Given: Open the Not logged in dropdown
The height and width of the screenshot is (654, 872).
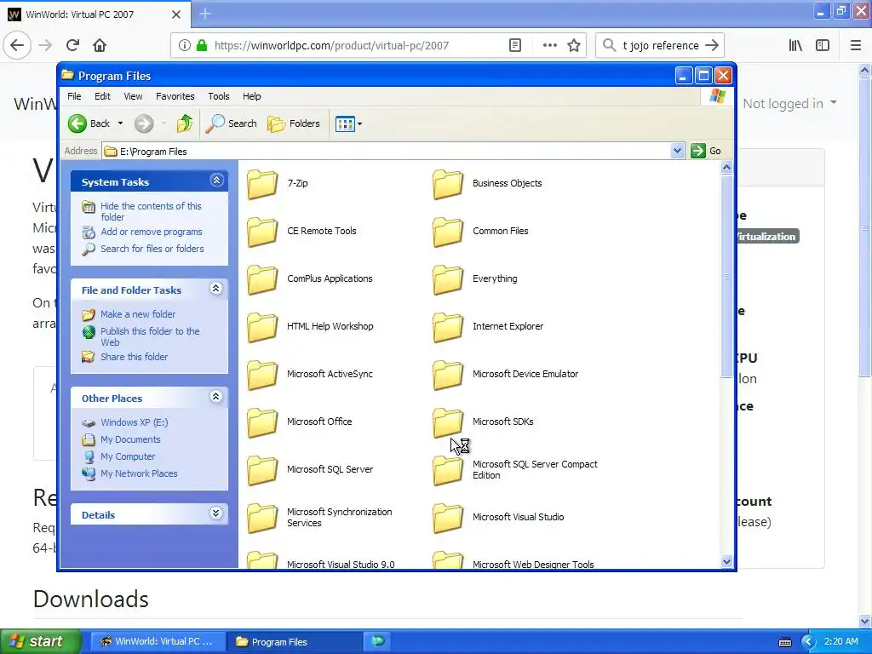Looking at the screenshot, I should click(789, 103).
